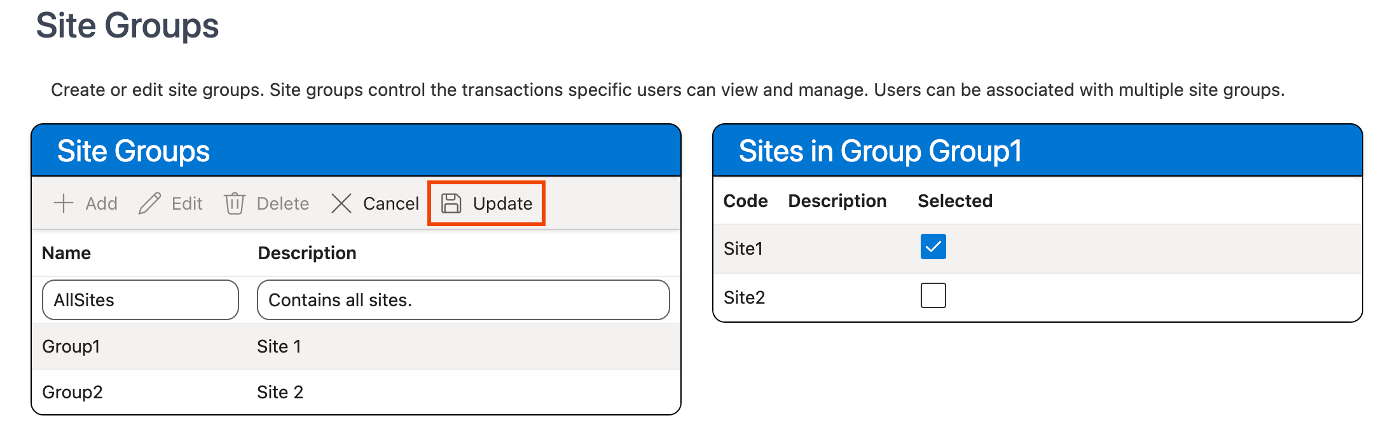
Task: Select the Group2 row name
Action: pyautogui.click(x=72, y=392)
